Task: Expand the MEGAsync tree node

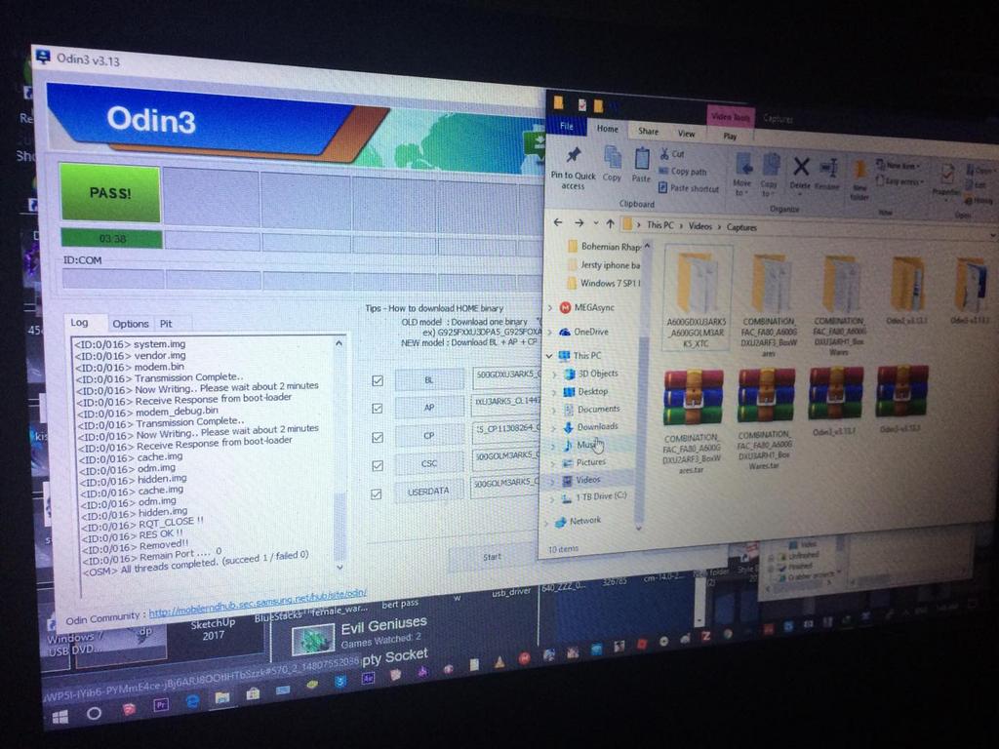Action: 550,307
